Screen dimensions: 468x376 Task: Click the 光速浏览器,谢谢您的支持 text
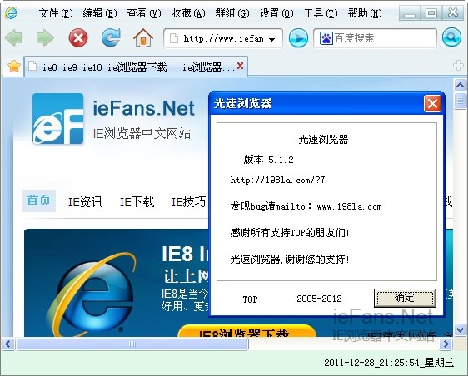point(290,259)
